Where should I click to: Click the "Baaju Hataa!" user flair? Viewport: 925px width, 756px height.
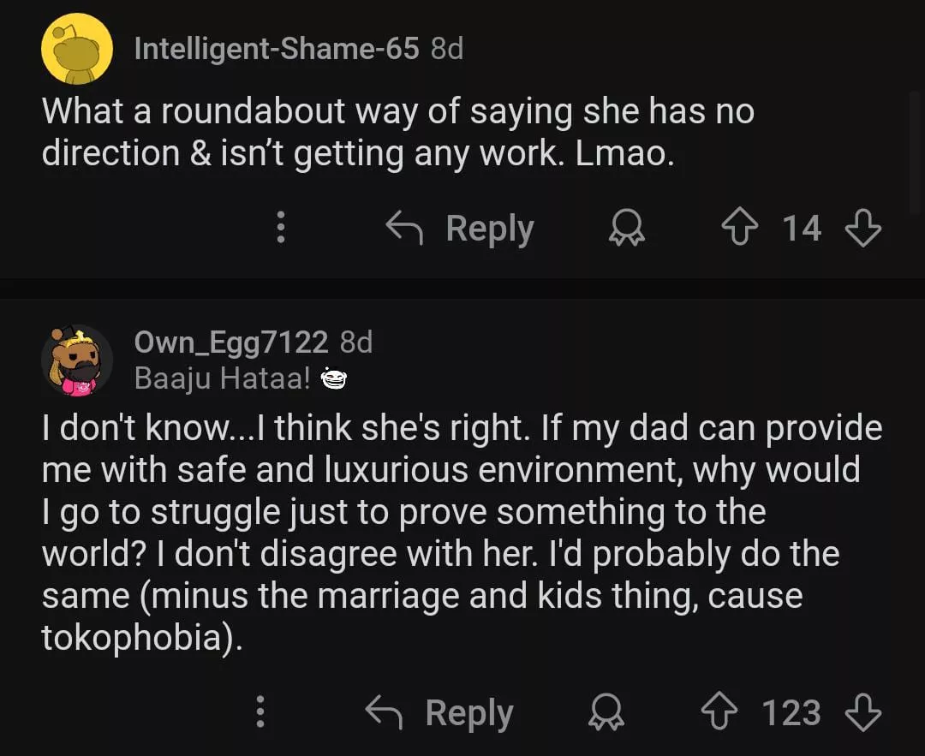click(222, 378)
